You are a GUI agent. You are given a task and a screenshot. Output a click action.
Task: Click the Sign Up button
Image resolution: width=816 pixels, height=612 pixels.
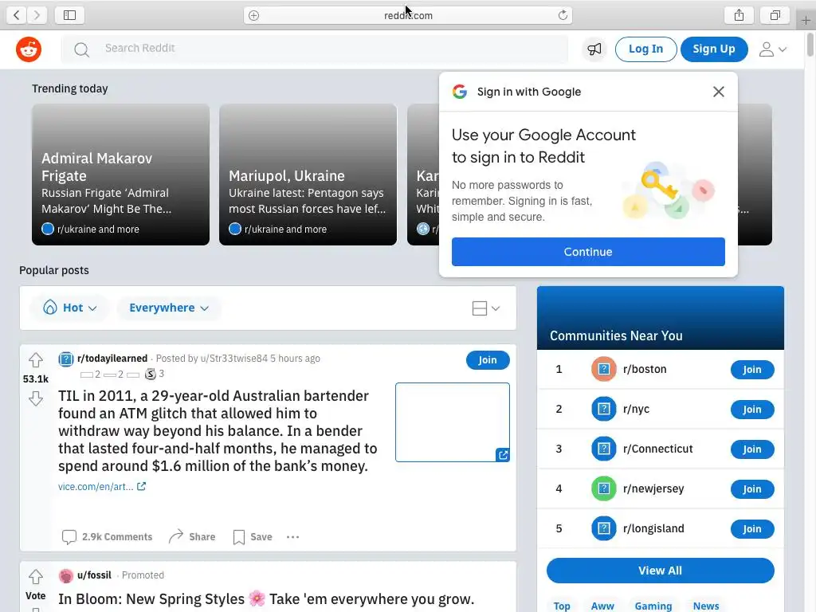pyautogui.click(x=714, y=49)
